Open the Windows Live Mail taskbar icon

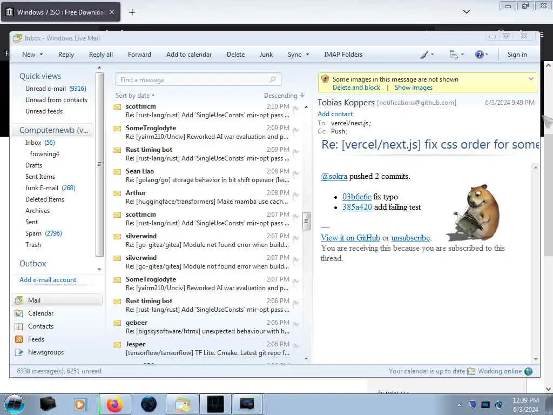[182, 404]
